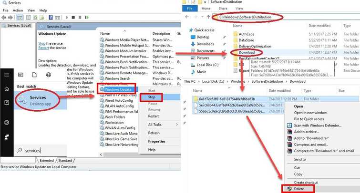Click the Back arrow in Services toolbar
Screen dimensions: 360x193
coord(4,18)
